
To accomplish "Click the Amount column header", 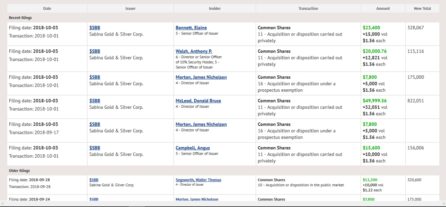I will click(383, 8).
